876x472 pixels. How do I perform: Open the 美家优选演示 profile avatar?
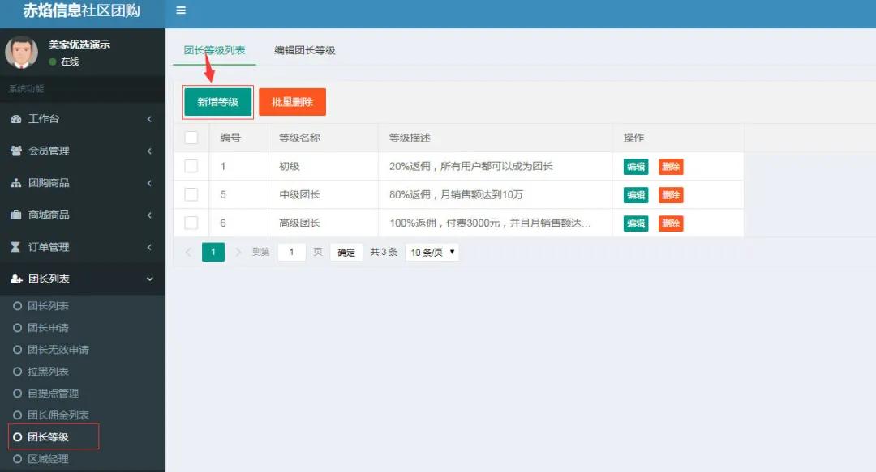point(22,52)
